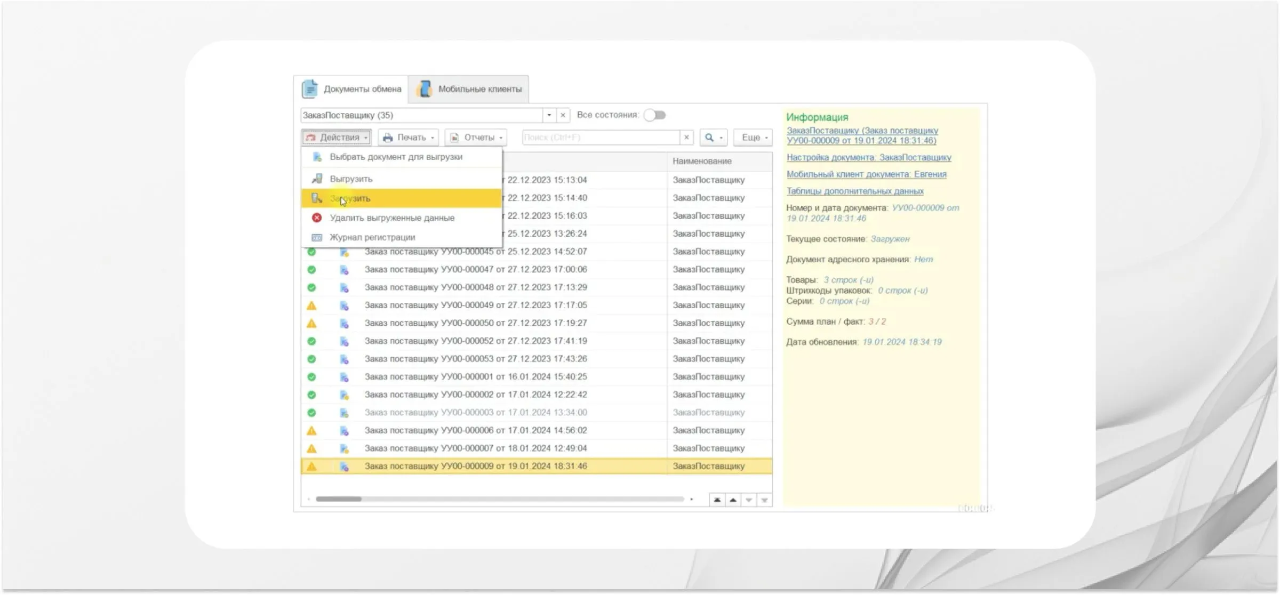Click green status icon of order УУ00-000047

(x=311, y=270)
